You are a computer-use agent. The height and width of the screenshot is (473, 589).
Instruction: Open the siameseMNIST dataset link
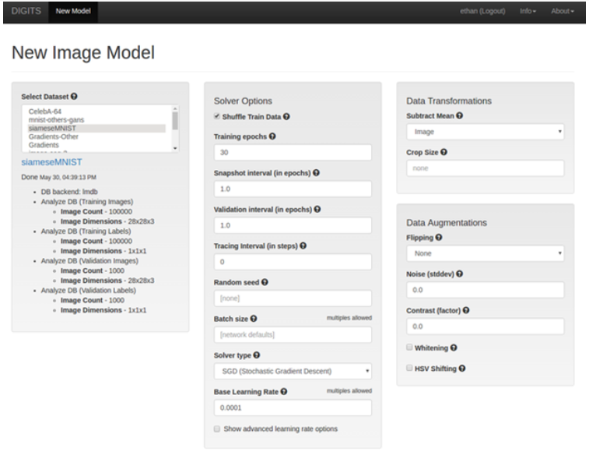48,163
